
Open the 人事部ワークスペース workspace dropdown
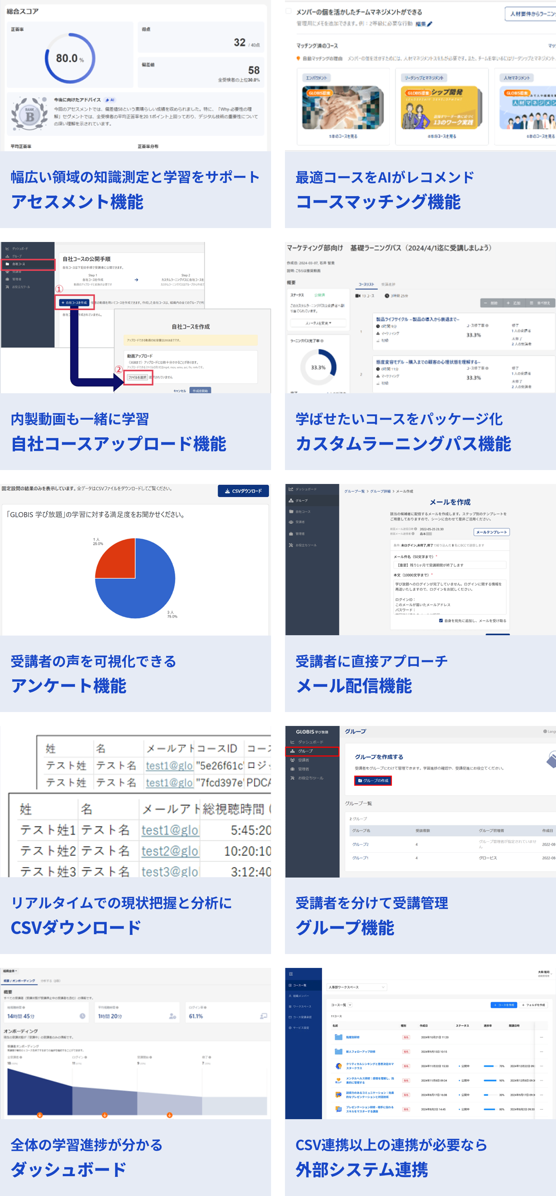point(357,987)
